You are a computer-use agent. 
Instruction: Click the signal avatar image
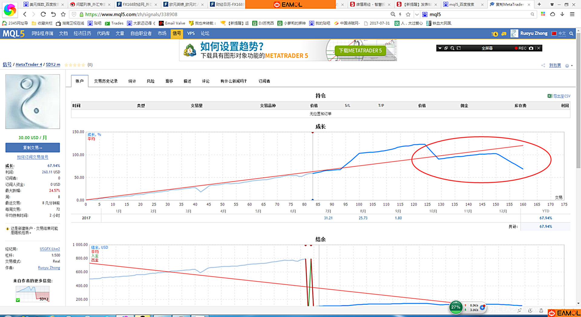(x=33, y=102)
